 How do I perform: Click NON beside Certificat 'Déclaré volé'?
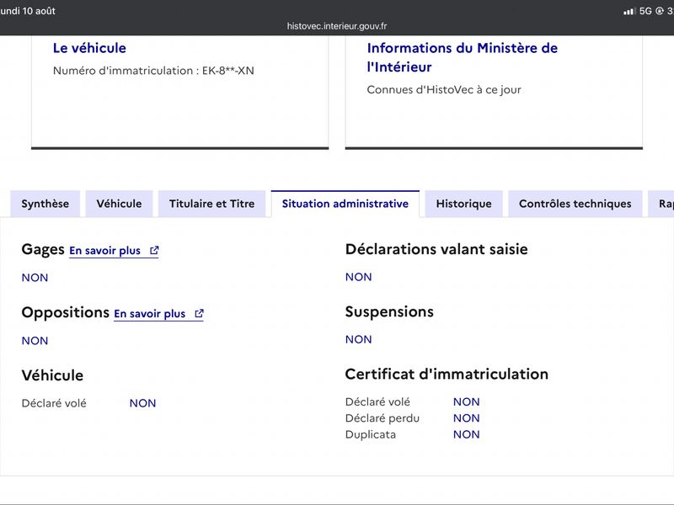[467, 402]
